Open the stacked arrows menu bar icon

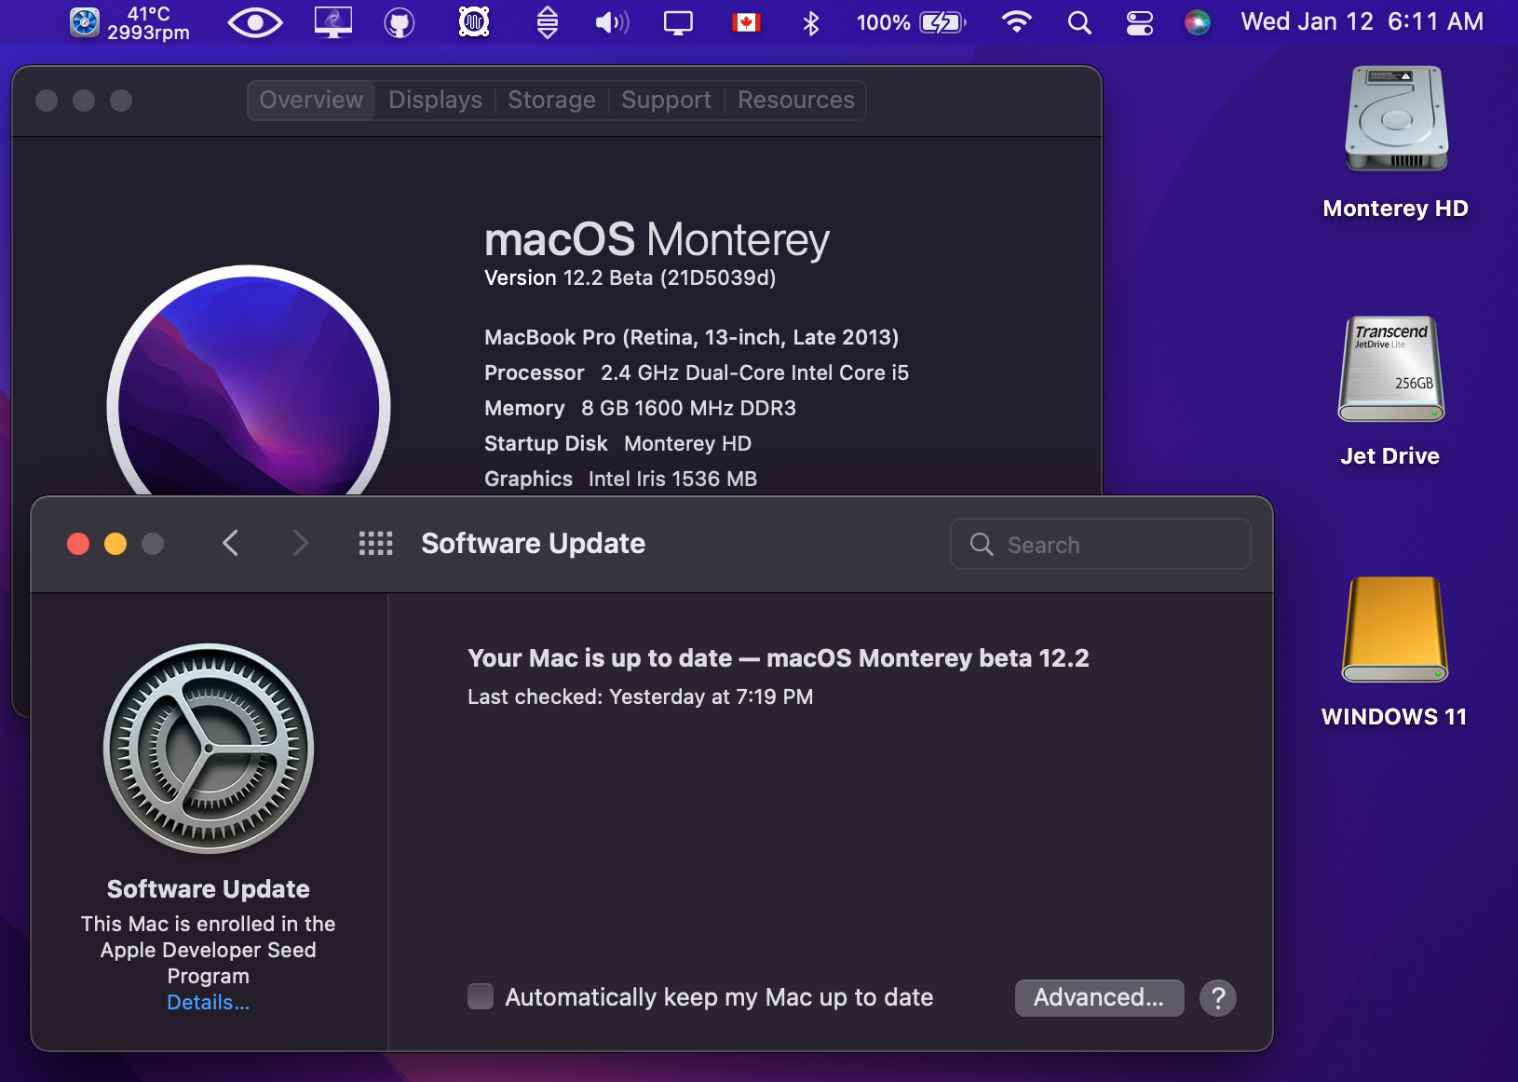click(x=548, y=22)
